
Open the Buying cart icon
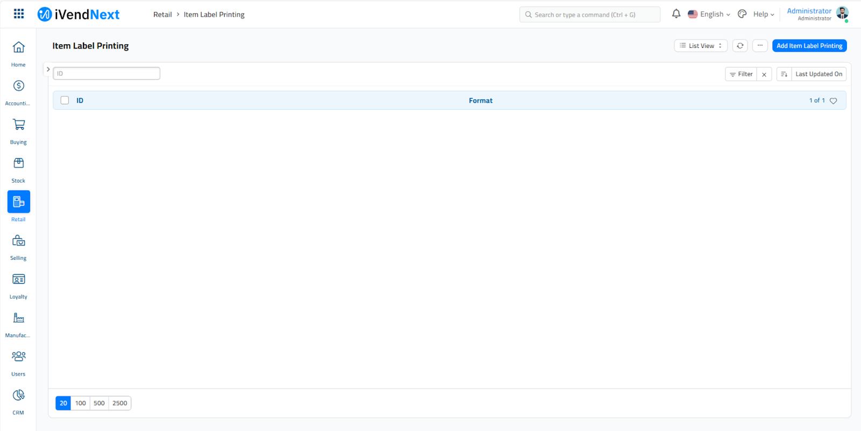18,125
